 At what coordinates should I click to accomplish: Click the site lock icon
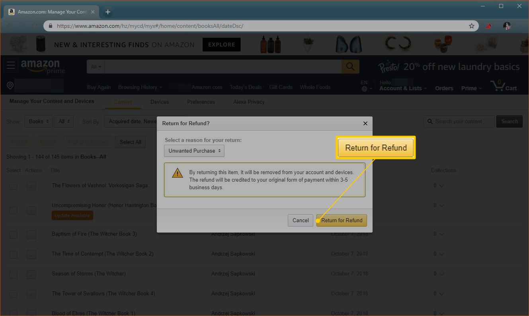51,26
